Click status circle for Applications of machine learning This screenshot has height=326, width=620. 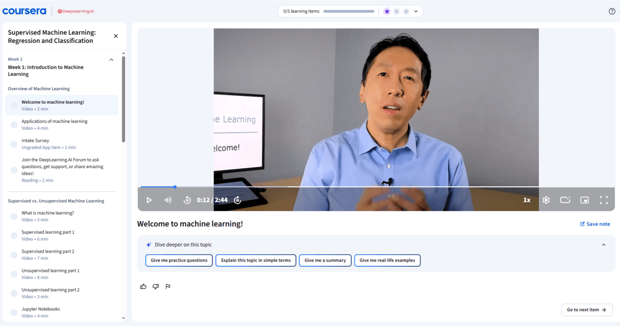click(x=14, y=125)
